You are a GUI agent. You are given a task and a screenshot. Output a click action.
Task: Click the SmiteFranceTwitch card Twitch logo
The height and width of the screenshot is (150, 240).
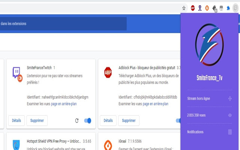point(17,74)
